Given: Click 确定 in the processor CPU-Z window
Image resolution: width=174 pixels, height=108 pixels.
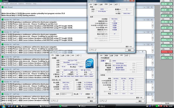Looking at the screenshot, I should click(x=91, y=101).
